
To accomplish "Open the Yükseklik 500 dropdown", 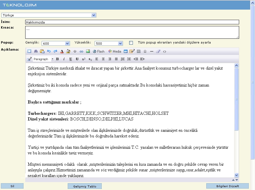I will [x=109, y=43].
